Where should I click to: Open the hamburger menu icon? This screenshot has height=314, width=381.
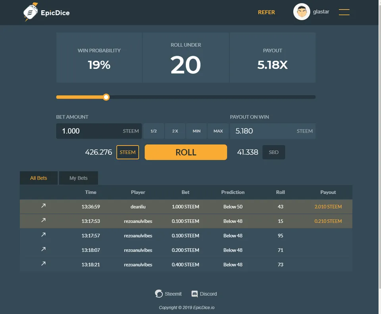pos(344,12)
